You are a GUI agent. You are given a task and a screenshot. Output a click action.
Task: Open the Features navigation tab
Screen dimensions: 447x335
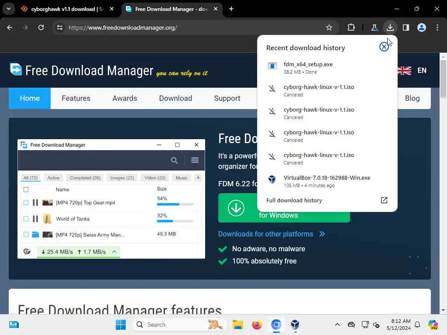[x=76, y=98]
